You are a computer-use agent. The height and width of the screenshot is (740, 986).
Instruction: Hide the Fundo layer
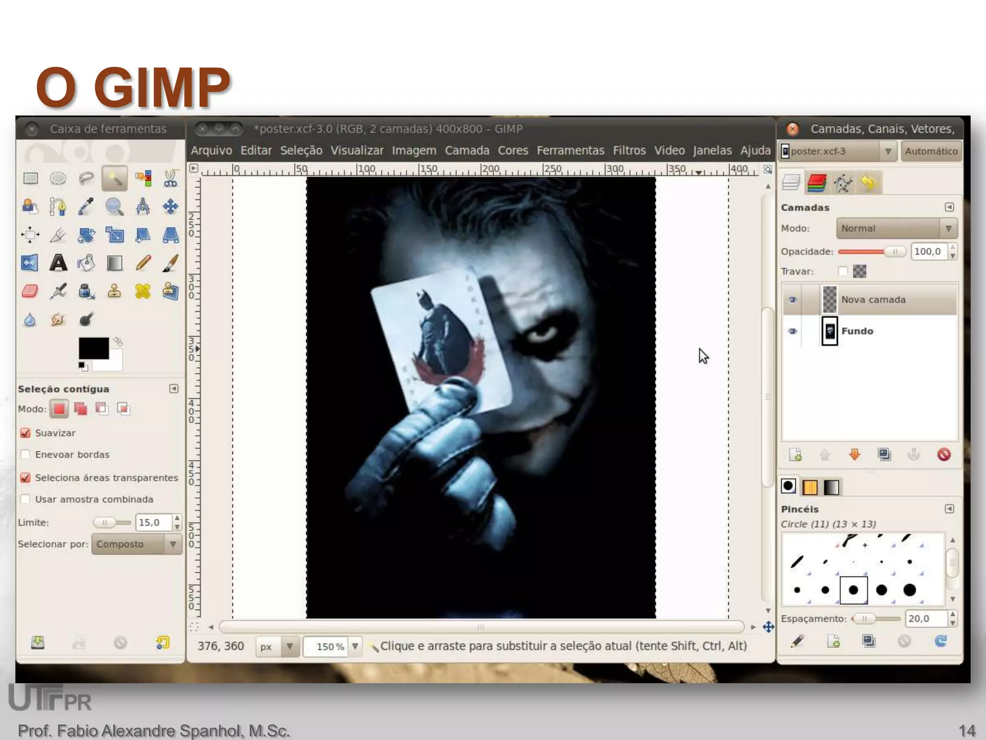(792, 331)
